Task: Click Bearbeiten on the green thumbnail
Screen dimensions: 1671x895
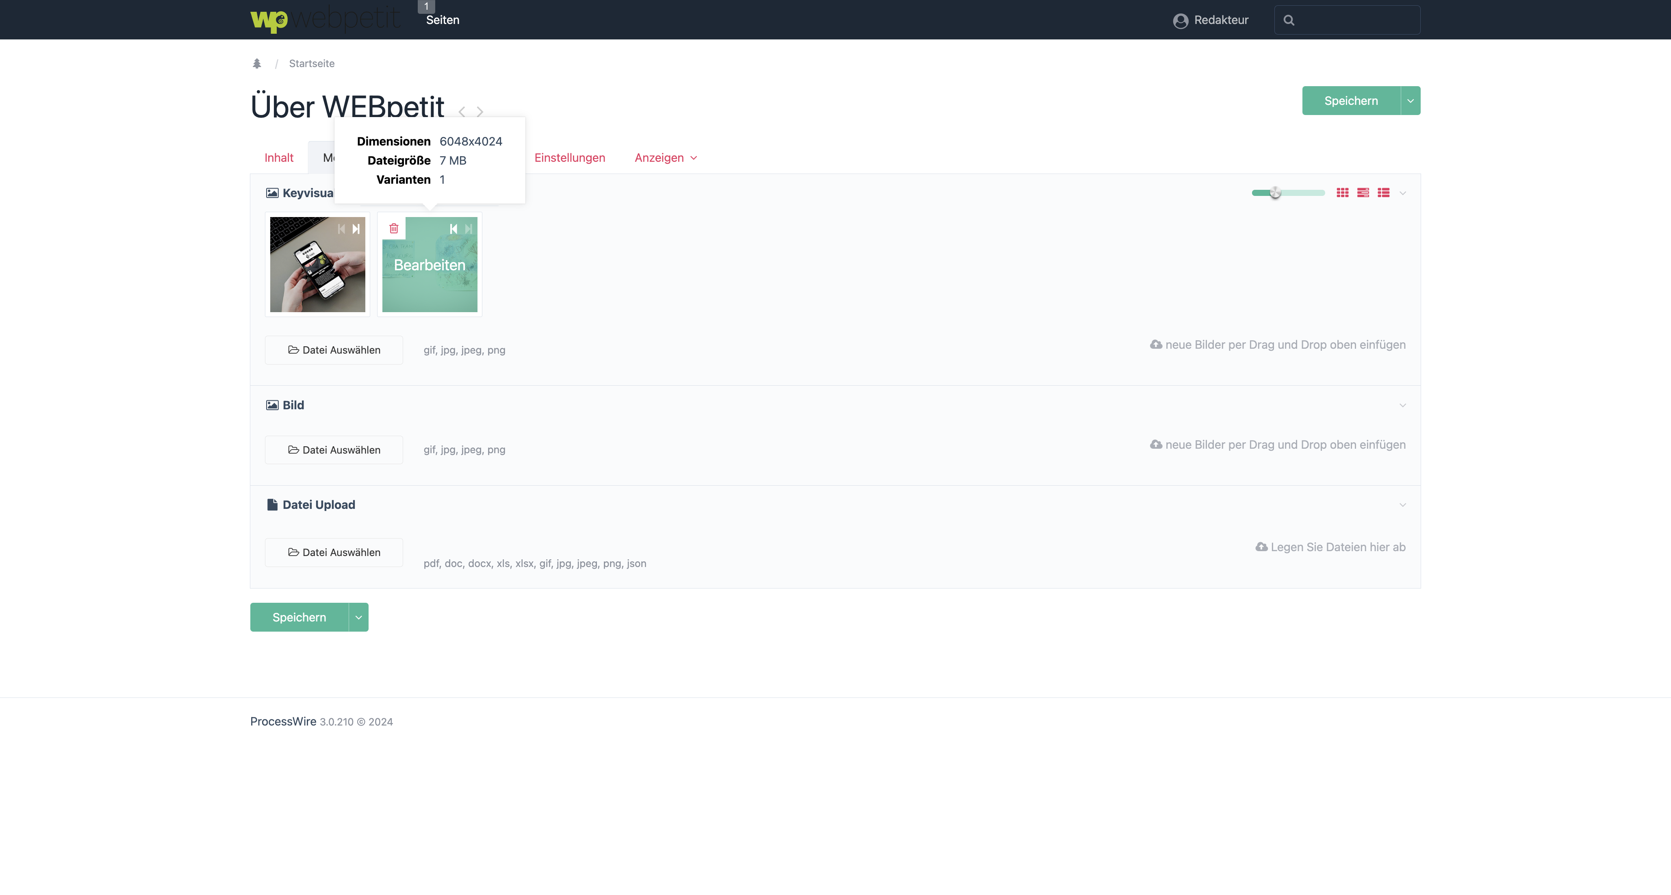Action: 430,265
